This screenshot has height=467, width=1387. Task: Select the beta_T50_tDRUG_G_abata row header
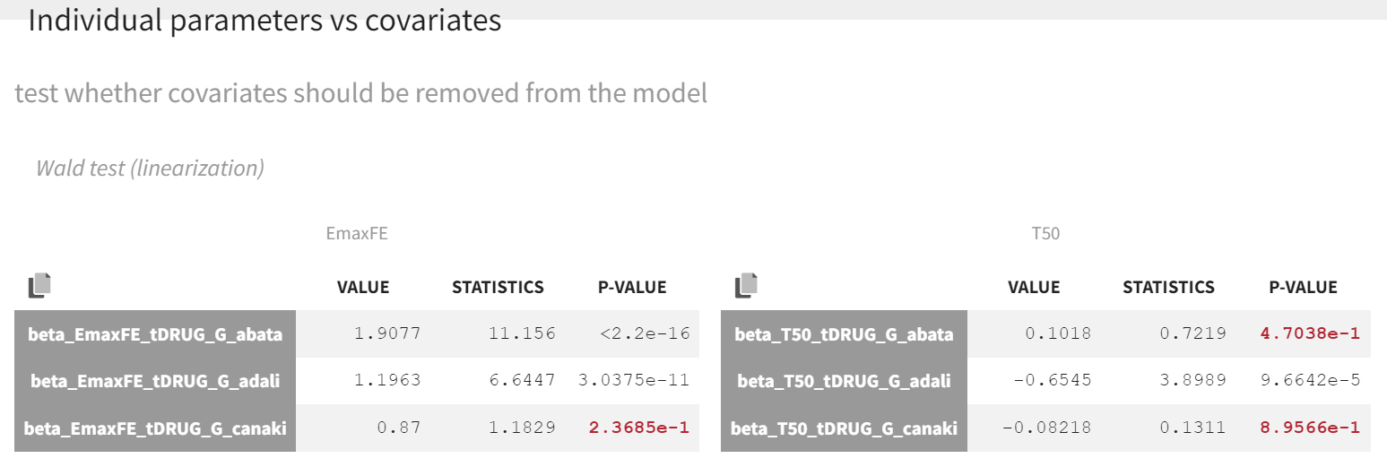(844, 334)
